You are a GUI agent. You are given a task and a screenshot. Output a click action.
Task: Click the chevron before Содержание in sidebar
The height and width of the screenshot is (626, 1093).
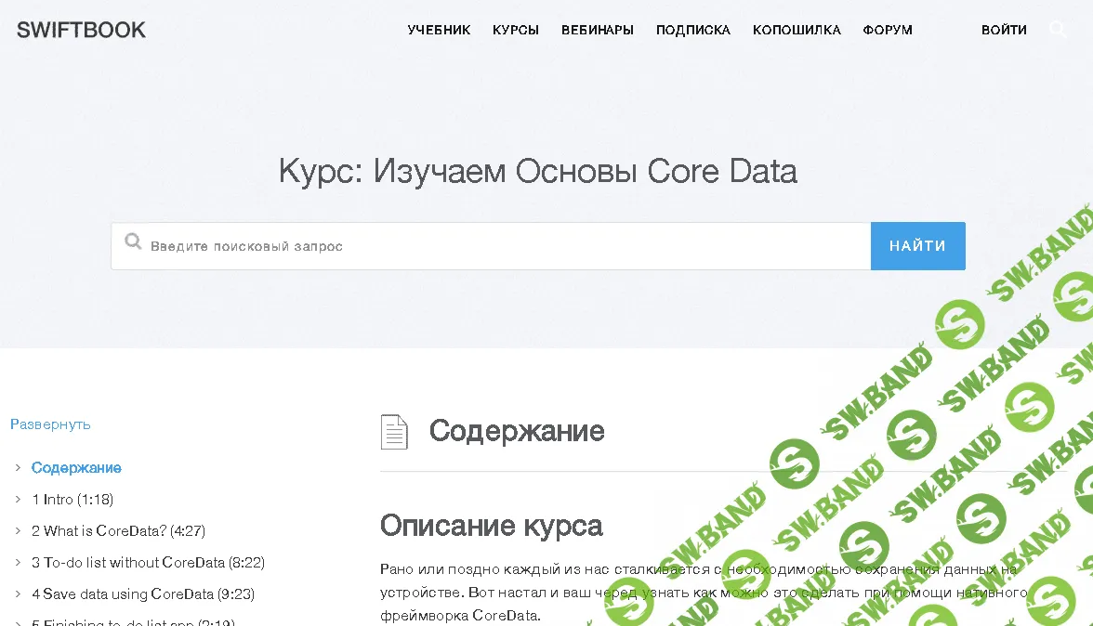click(17, 468)
